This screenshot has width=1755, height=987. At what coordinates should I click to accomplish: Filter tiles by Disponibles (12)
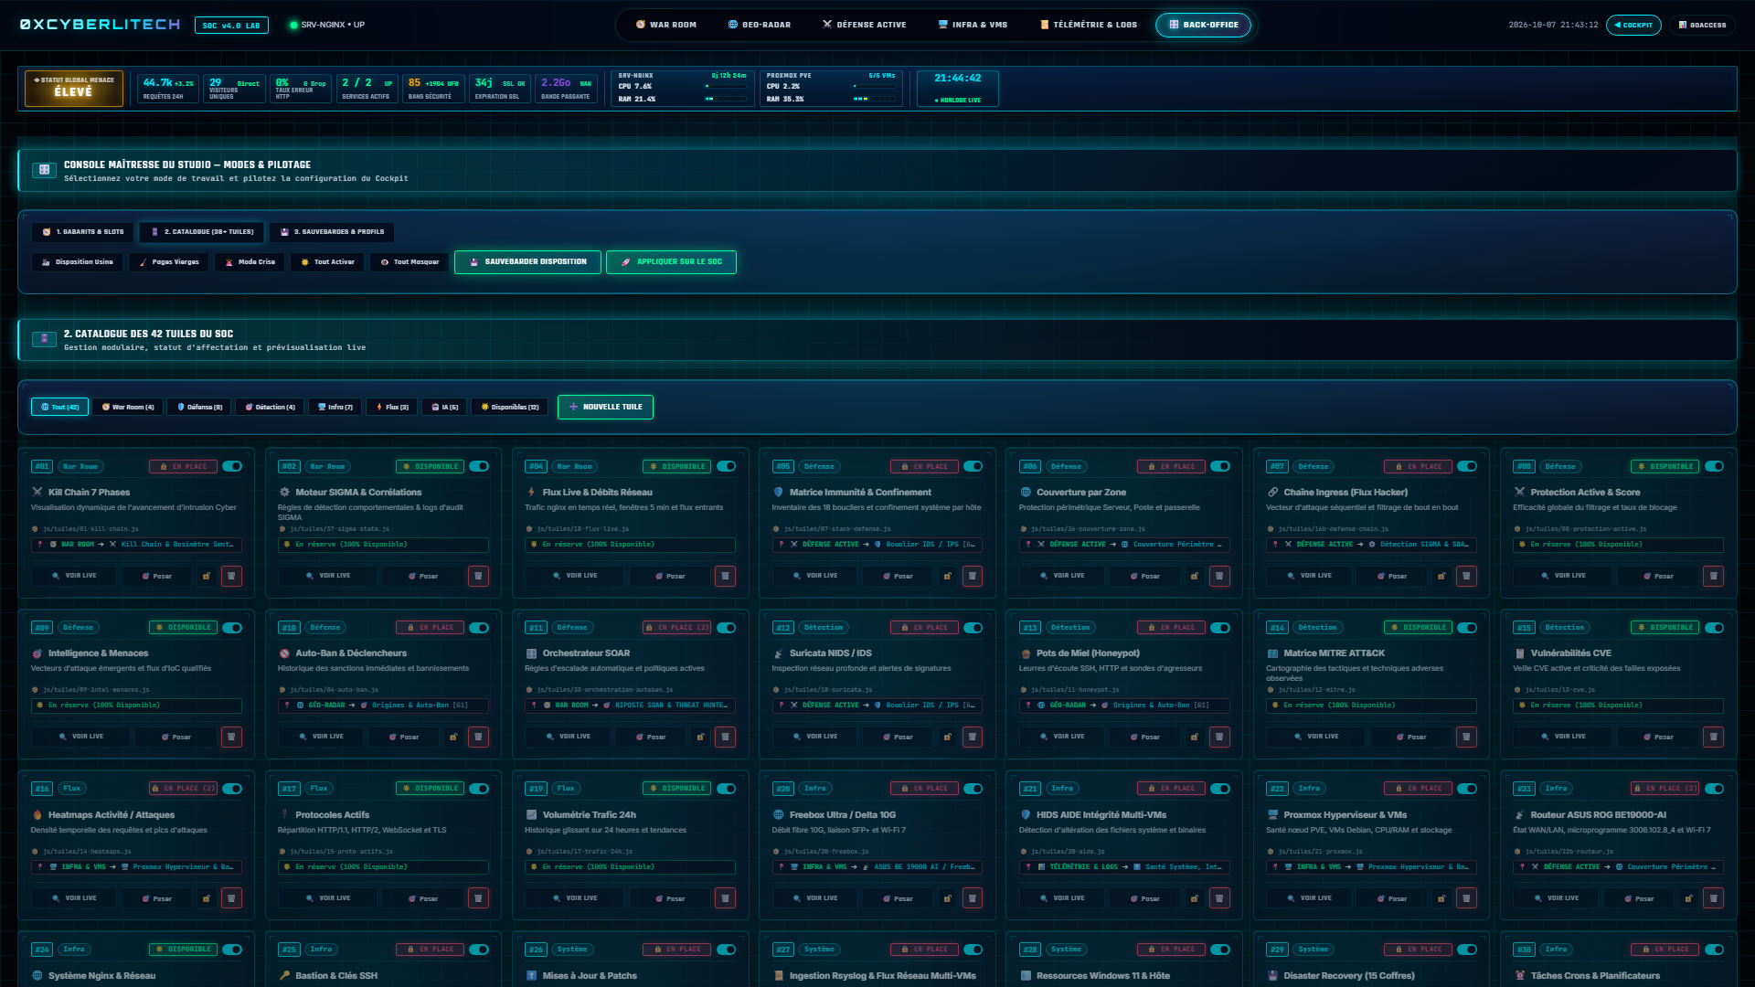tap(510, 407)
